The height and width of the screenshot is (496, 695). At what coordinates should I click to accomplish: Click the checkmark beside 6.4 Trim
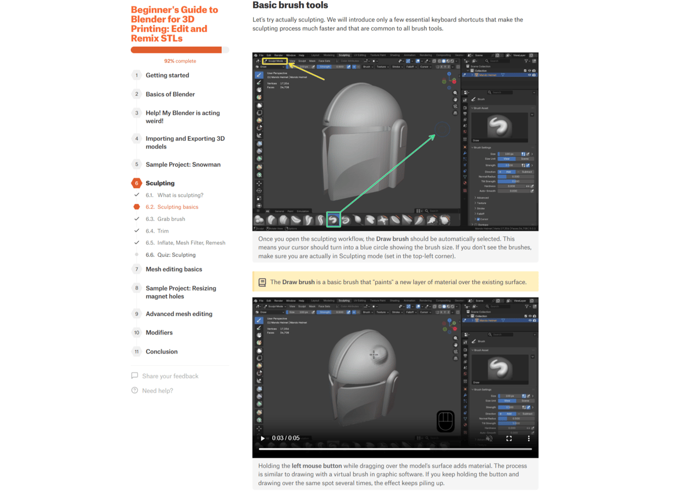[137, 231]
